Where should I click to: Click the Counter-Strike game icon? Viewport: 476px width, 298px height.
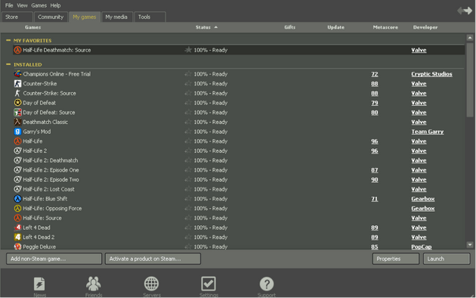point(17,83)
